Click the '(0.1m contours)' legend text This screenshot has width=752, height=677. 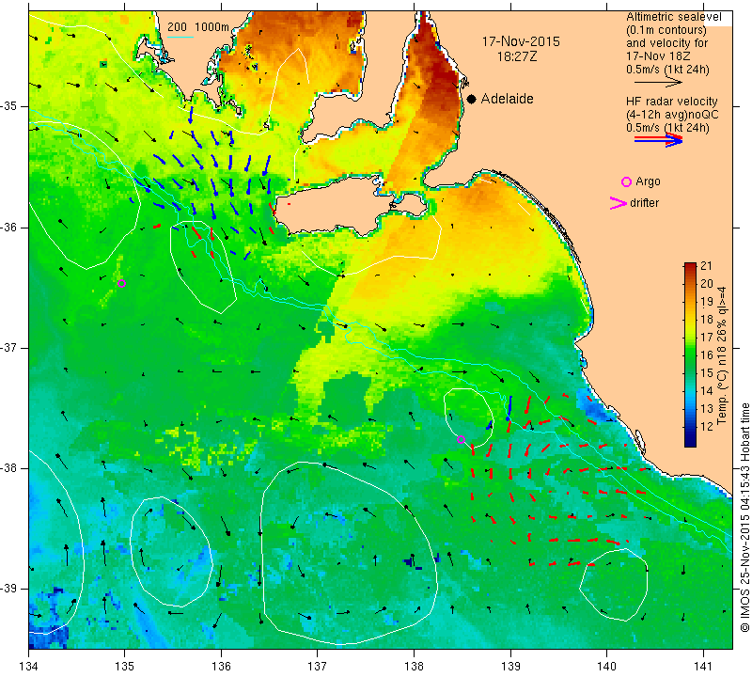(x=666, y=30)
